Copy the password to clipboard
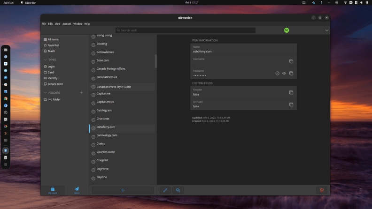This screenshot has height=209, width=372. [291, 74]
